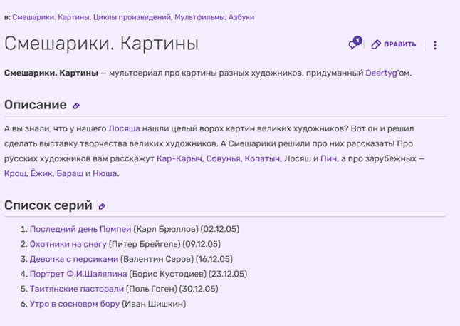The width and height of the screenshot is (460, 326).
Task: Click the text (Карл Брюллов) (02.12.05)
Action: coord(187,229)
